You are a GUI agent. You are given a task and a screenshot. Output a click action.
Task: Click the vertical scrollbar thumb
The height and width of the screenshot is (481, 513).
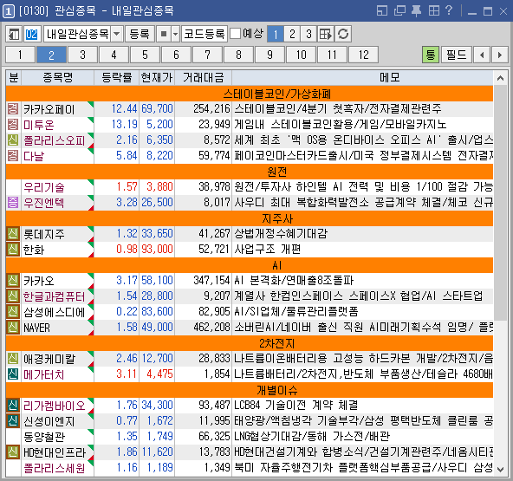pos(500,203)
